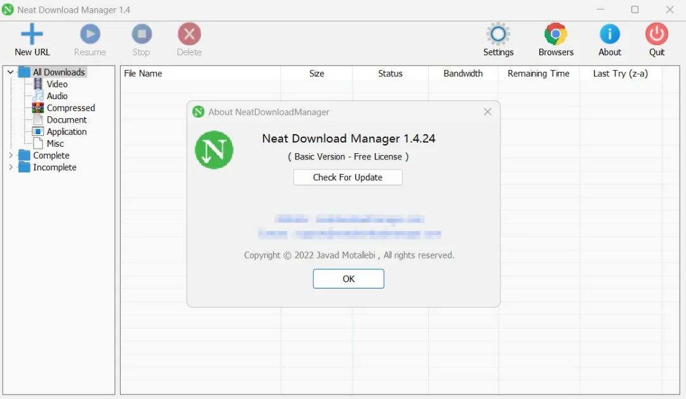Image resolution: width=686 pixels, height=399 pixels.
Task: Maximize the main window
Action: [635, 10]
